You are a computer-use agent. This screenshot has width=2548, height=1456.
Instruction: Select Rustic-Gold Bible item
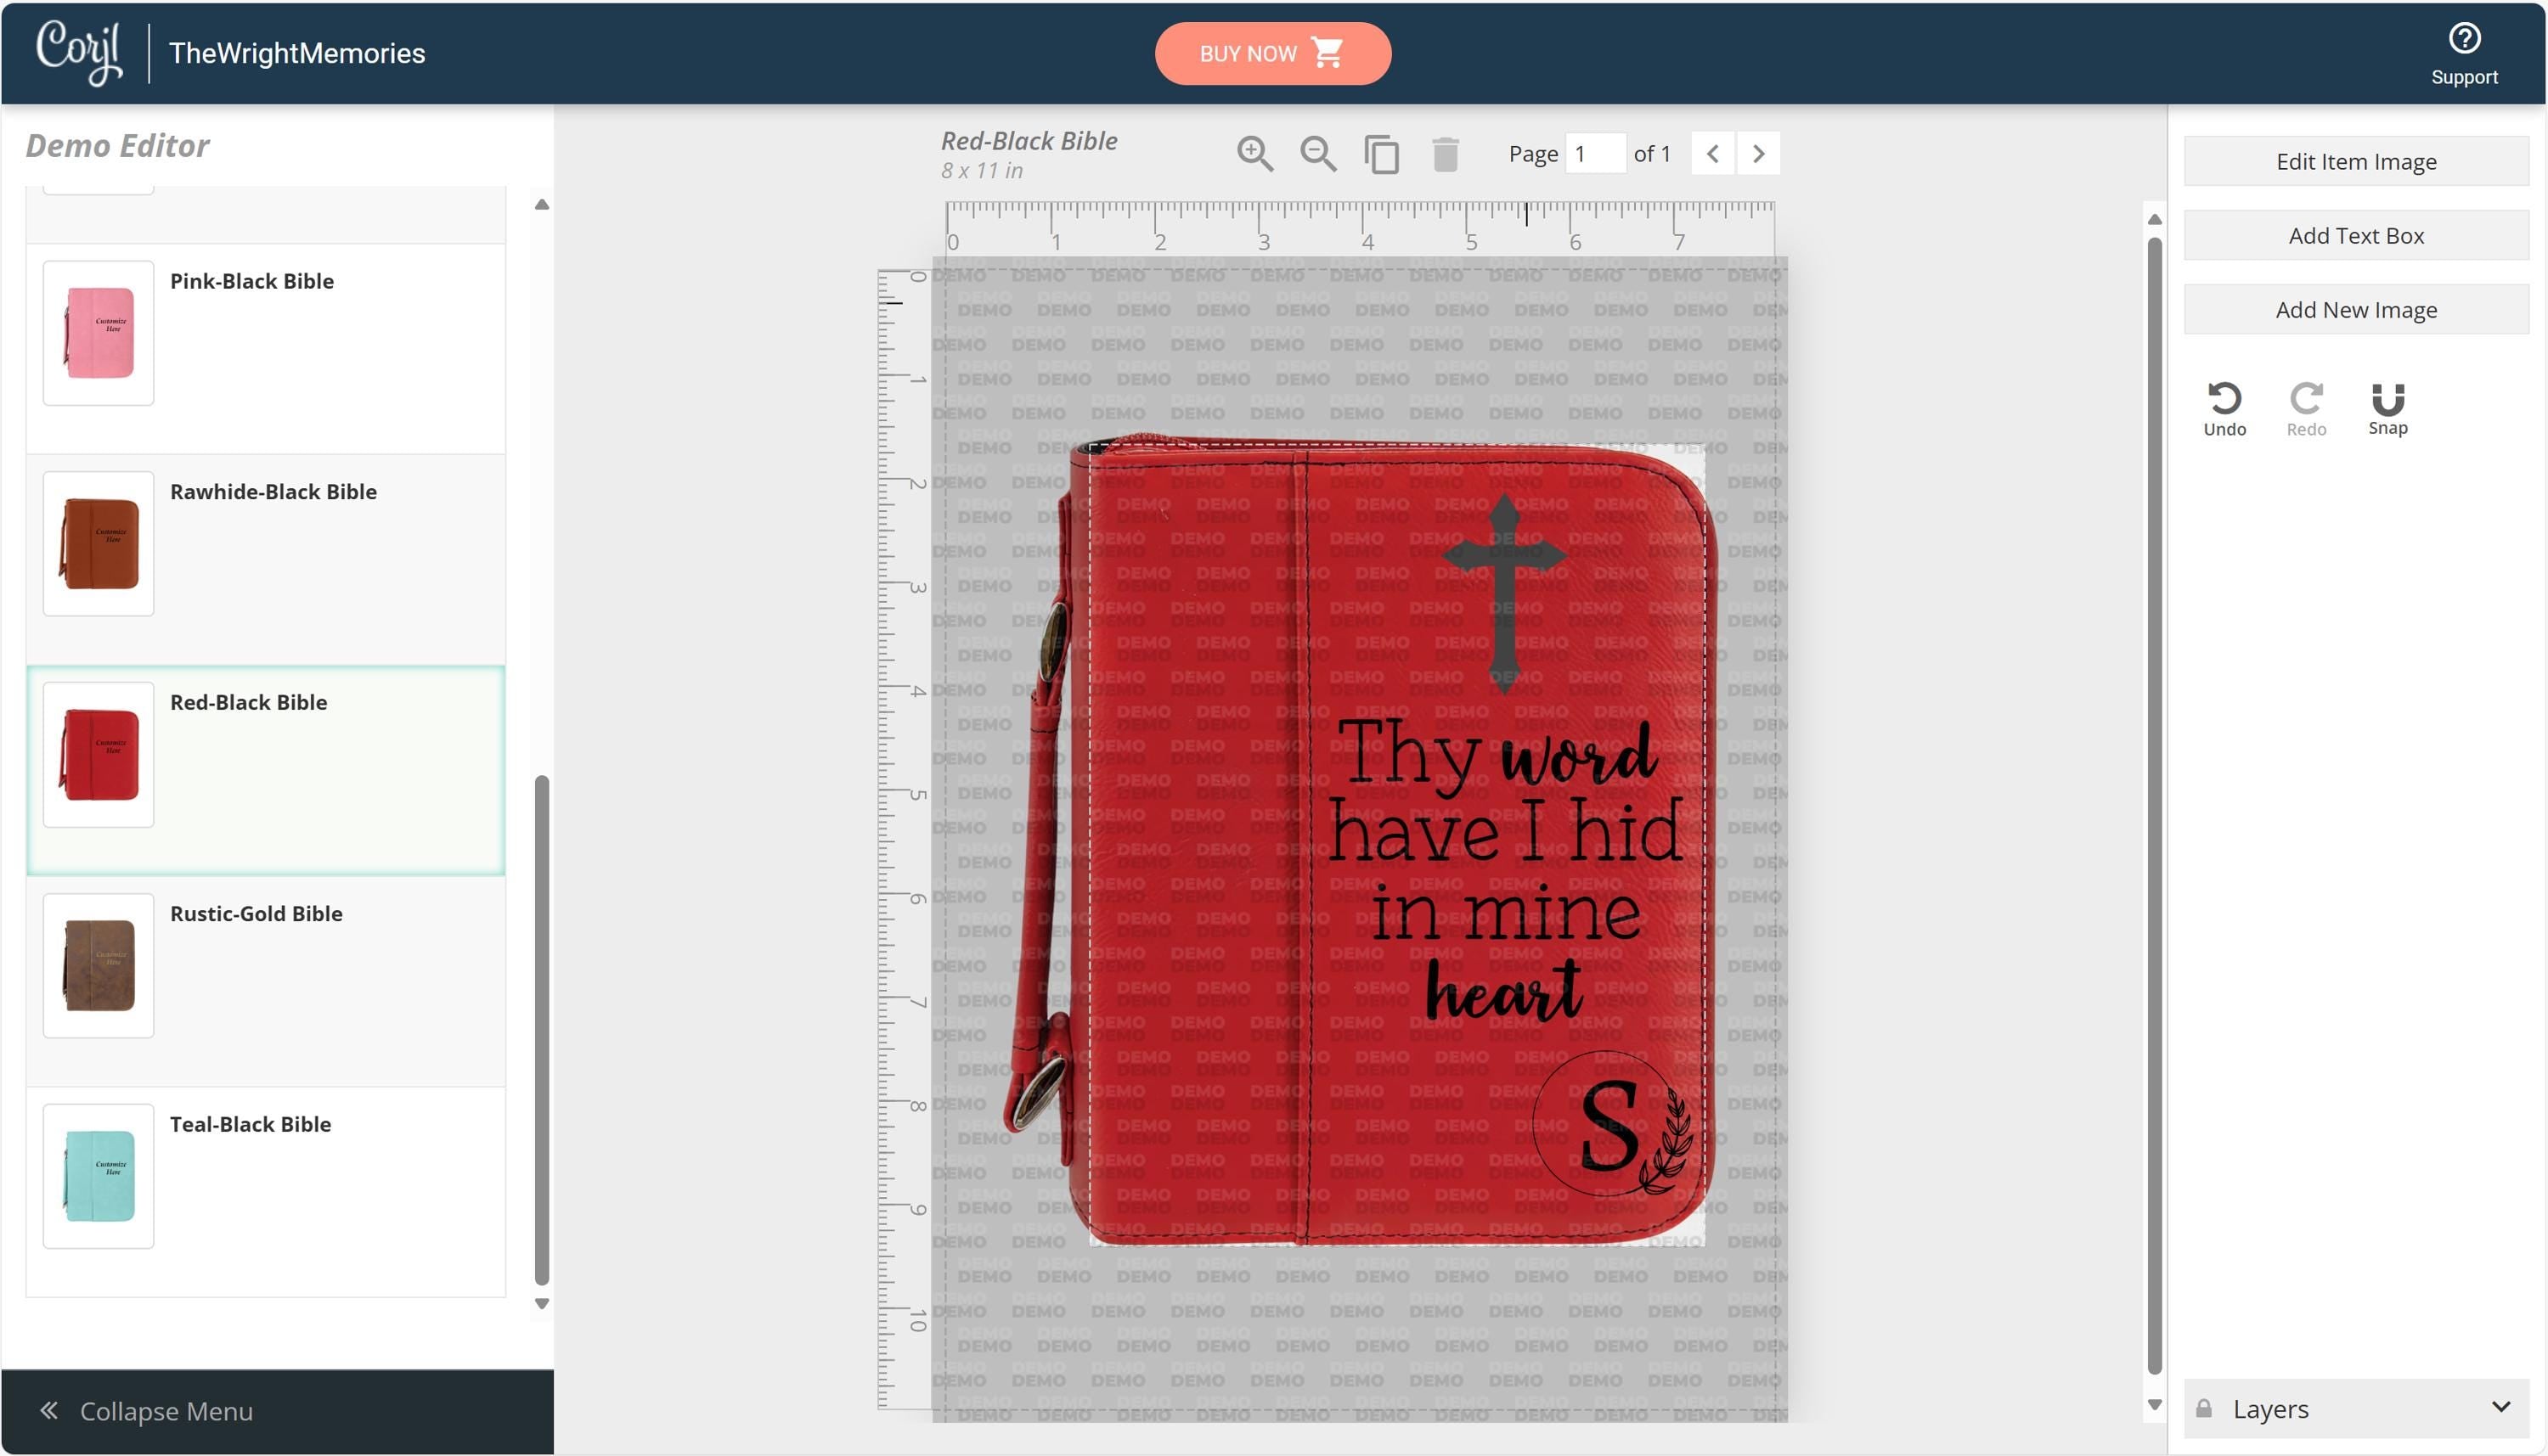pos(256,913)
